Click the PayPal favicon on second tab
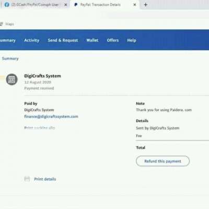Image resolution: width=209 pixels, height=209 pixels. pos(76,5)
